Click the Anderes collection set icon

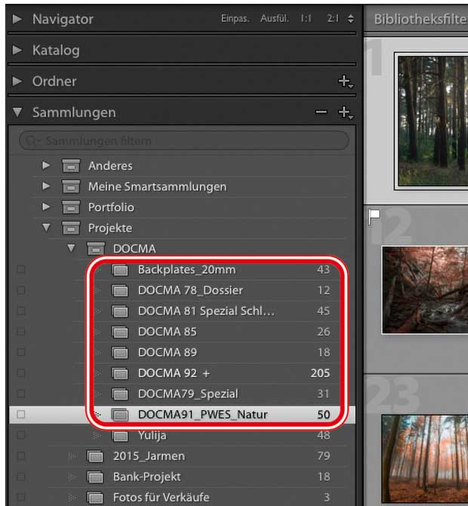pyautogui.click(x=71, y=166)
